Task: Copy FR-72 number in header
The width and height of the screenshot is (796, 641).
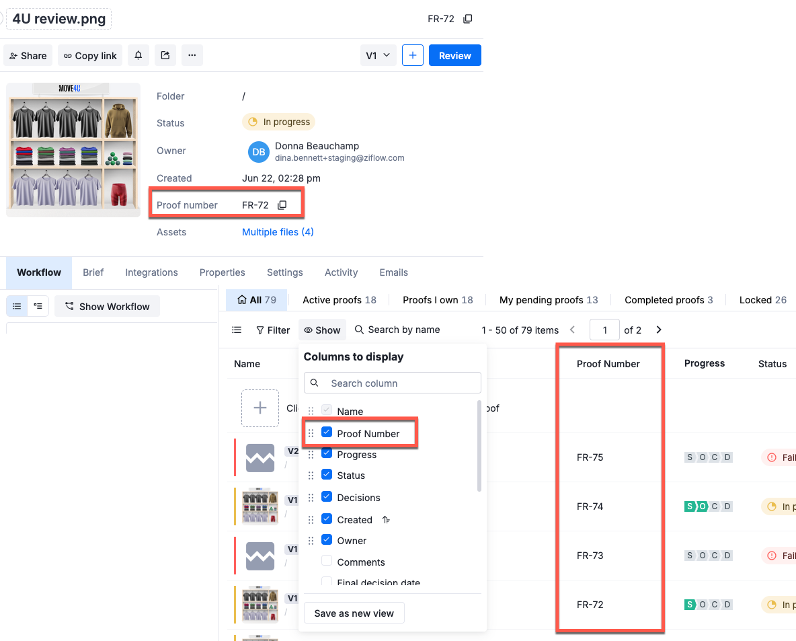Action: (x=467, y=19)
